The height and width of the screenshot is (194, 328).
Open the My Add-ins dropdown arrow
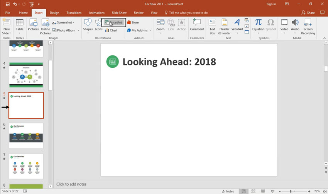150,30
